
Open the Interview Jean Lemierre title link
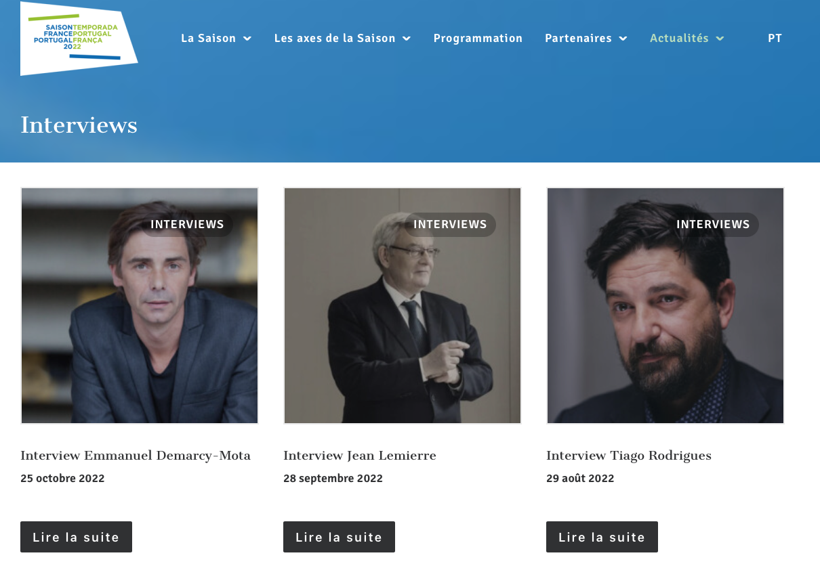coord(360,456)
